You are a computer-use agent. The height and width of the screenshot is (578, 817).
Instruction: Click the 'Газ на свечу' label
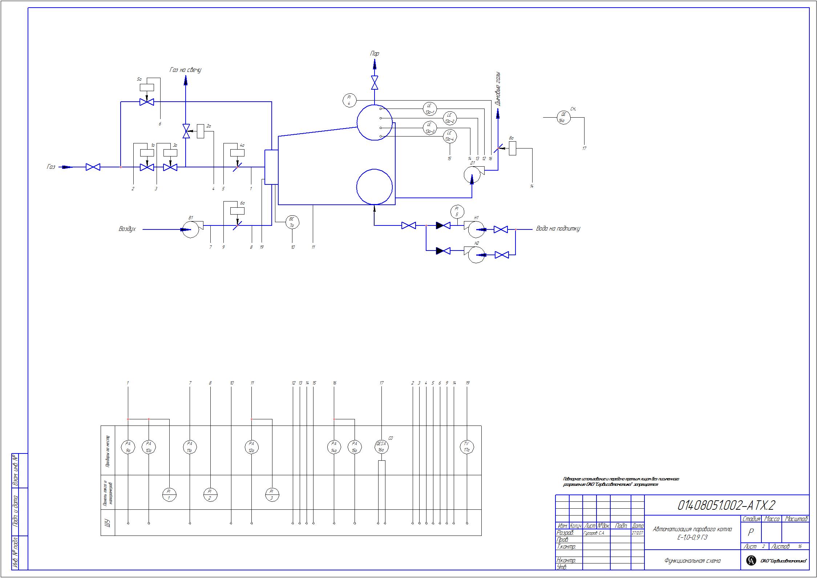[185, 70]
